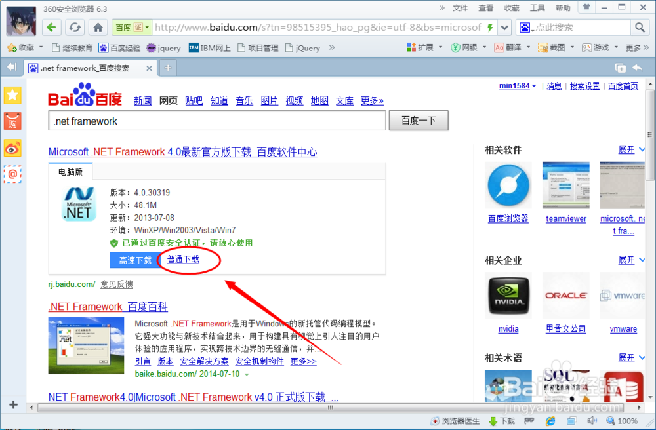Toggle the sound icon in the status bar
The image size is (656, 430).
click(592, 421)
